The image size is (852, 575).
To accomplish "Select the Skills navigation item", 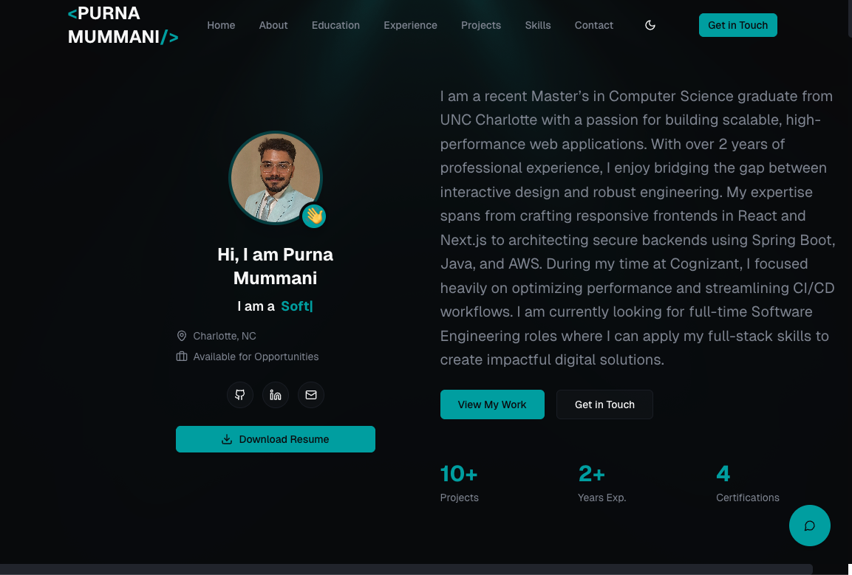I will pos(538,25).
